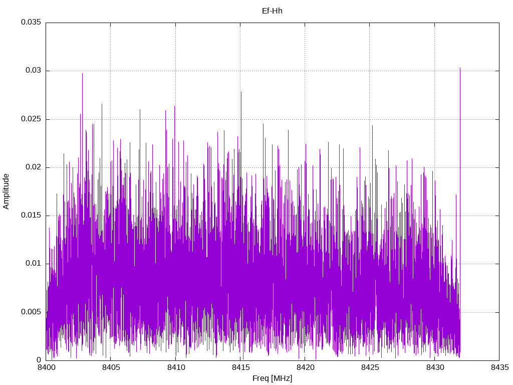Click x-axis tick label '8425'
Screen dimensions: 513x385
pos(370,367)
